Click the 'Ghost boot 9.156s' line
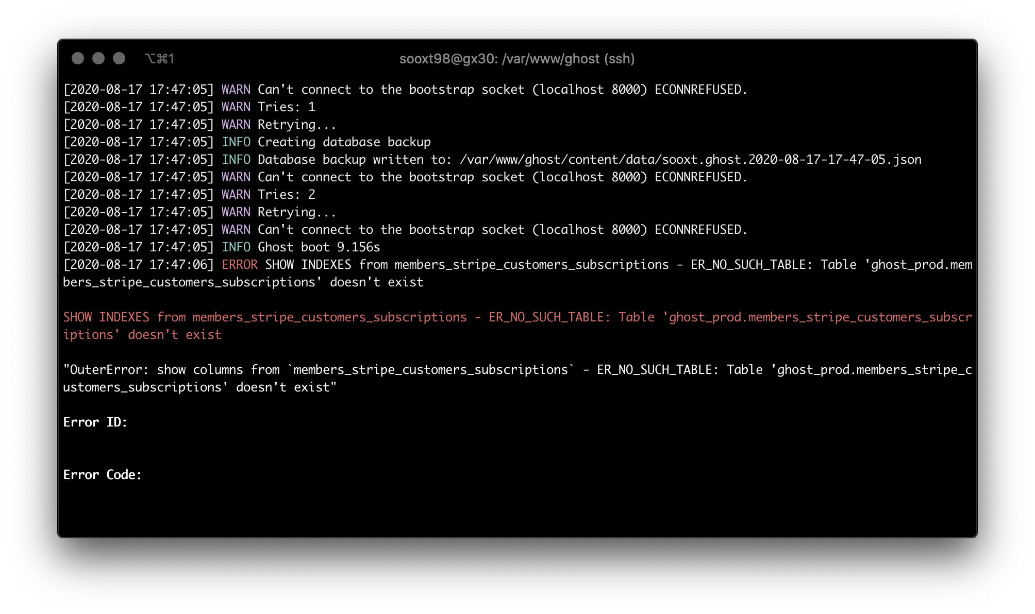Viewport: 1035px width, 614px height. click(319, 247)
